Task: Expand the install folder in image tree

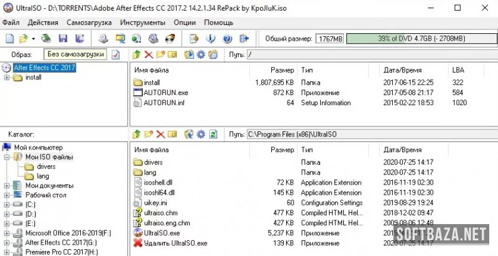Action: [x=7, y=78]
